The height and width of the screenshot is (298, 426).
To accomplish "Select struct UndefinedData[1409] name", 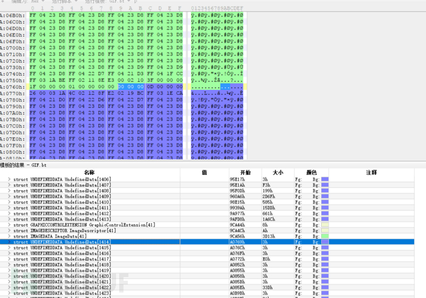I will tap(62, 196).
